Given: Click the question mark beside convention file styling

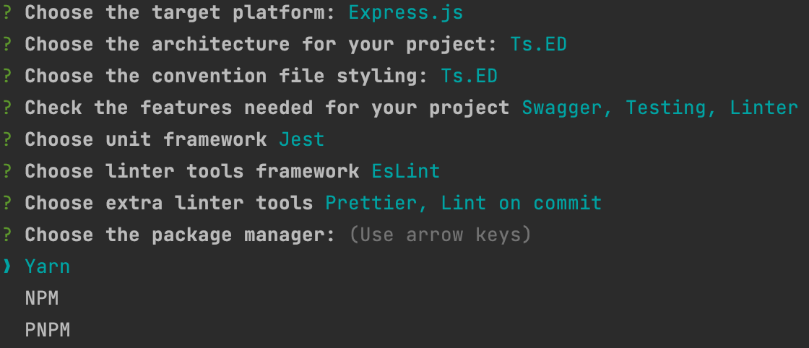Looking at the screenshot, I should point(7,77).
